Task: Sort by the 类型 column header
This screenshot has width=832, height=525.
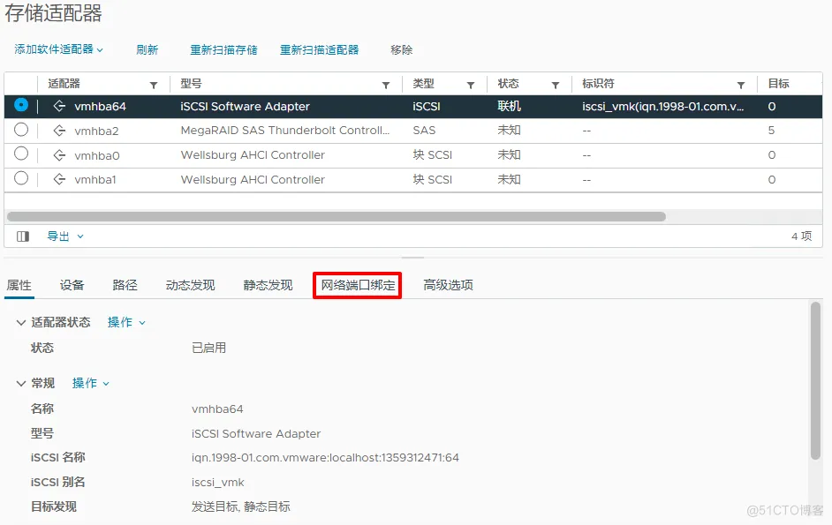Action: [423, 84]
